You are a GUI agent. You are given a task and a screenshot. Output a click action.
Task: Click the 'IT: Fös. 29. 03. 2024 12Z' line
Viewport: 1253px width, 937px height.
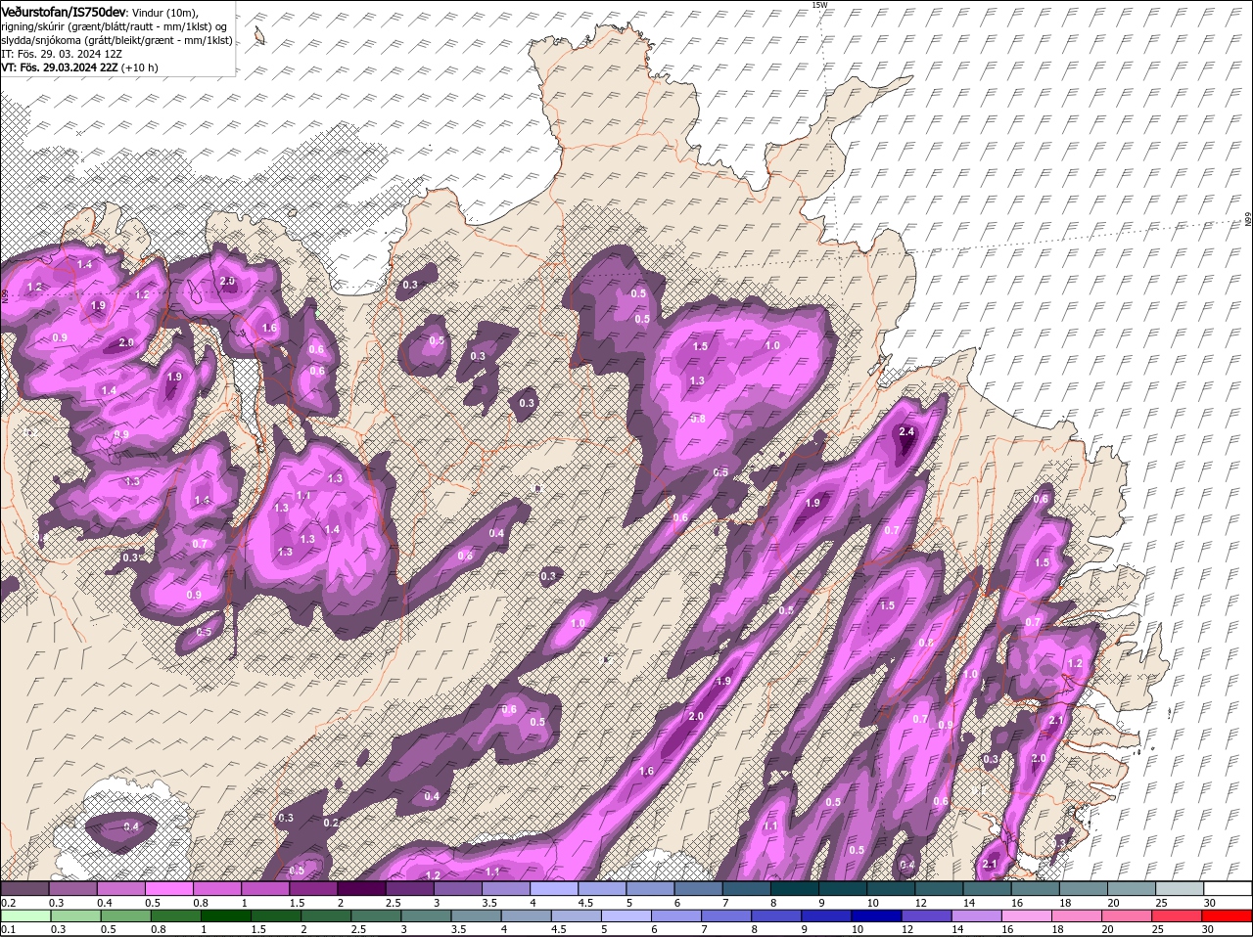62,54
